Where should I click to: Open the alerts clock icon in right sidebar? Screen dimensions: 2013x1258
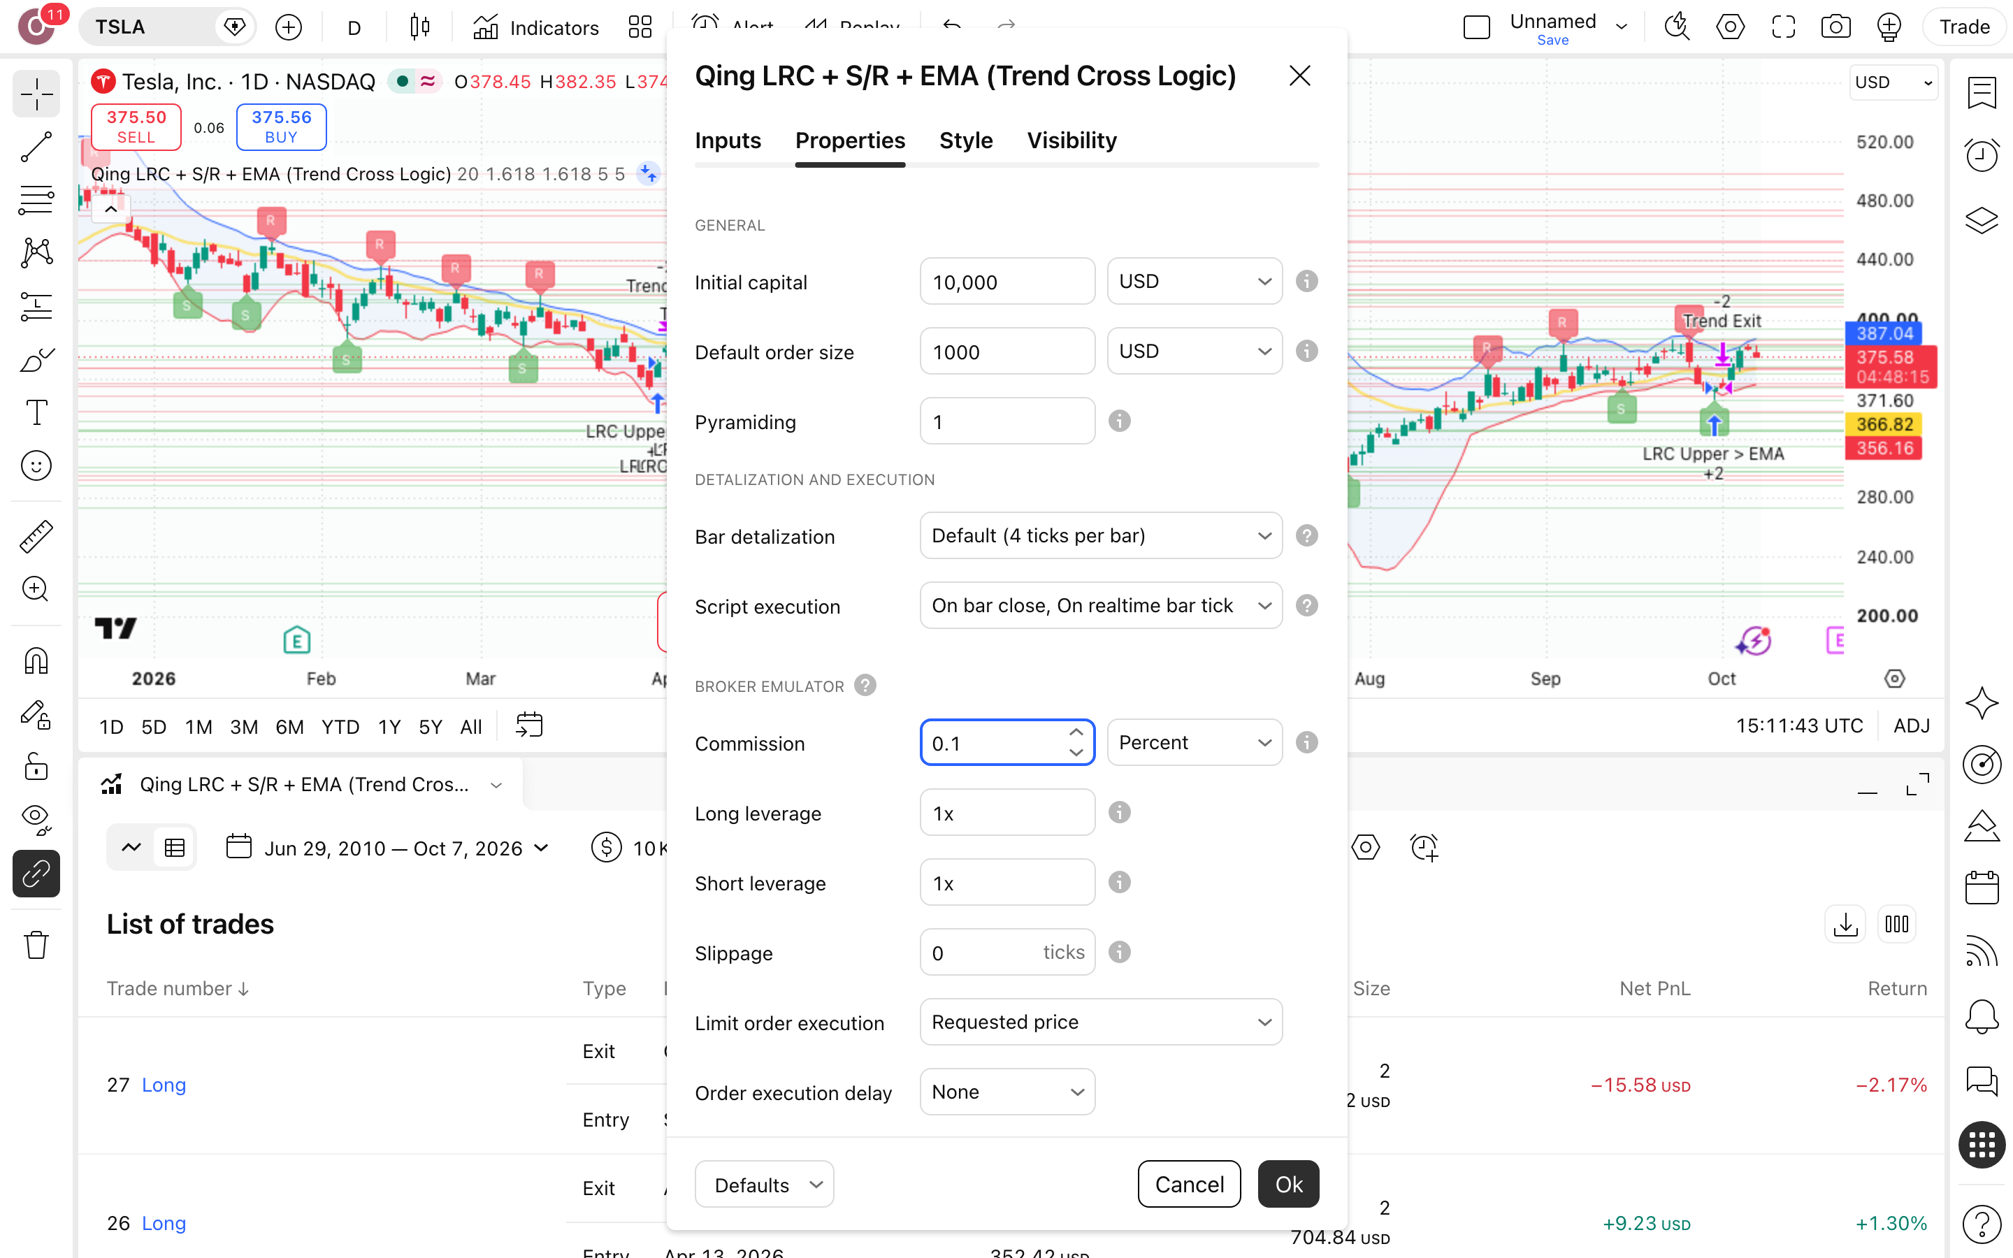tap(1982, 154)
